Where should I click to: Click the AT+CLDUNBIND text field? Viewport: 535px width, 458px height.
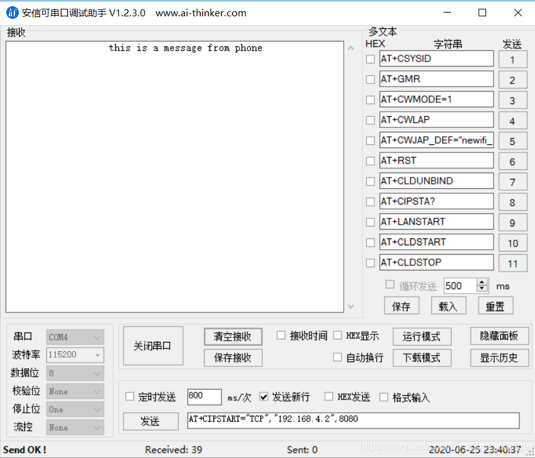437,181
